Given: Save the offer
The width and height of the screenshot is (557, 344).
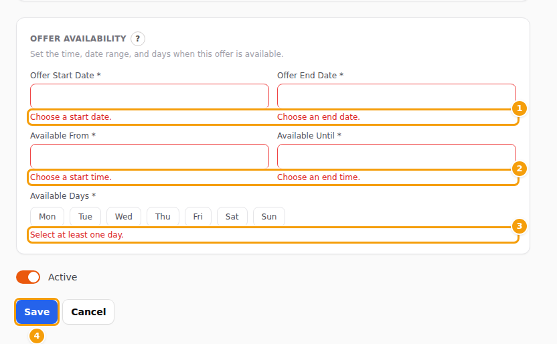Looking at the screenshot, I should (37, 312).
